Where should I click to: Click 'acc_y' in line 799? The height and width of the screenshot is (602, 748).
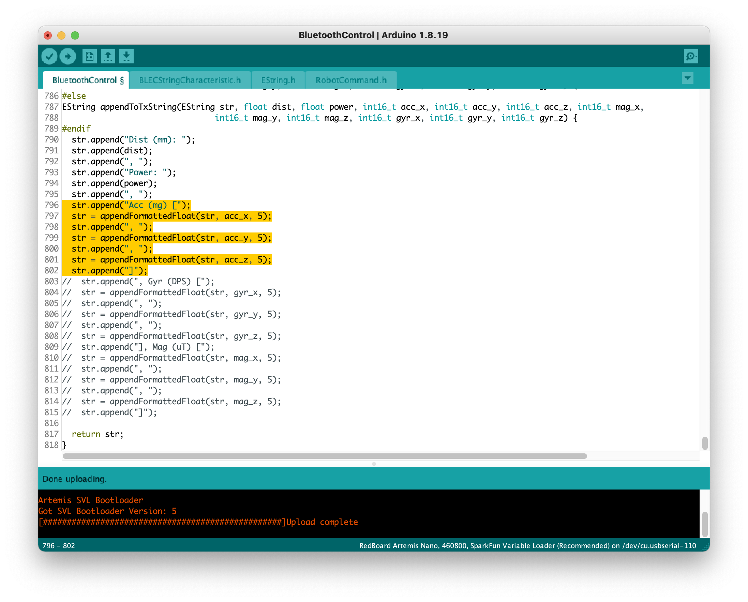[x=236, y=238]
